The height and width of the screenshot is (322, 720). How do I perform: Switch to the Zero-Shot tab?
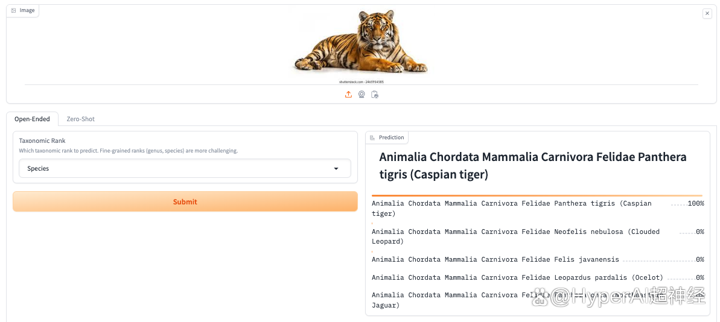[x=80, y=119]
